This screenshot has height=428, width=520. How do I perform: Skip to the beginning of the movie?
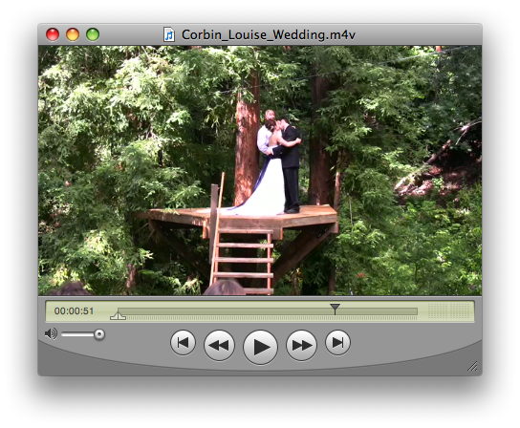tap(183, 342)
